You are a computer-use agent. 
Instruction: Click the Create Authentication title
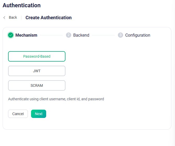click(49, 18)
